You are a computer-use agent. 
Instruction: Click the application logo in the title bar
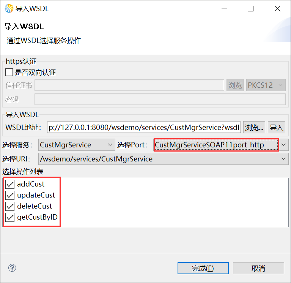pos(9,9)
